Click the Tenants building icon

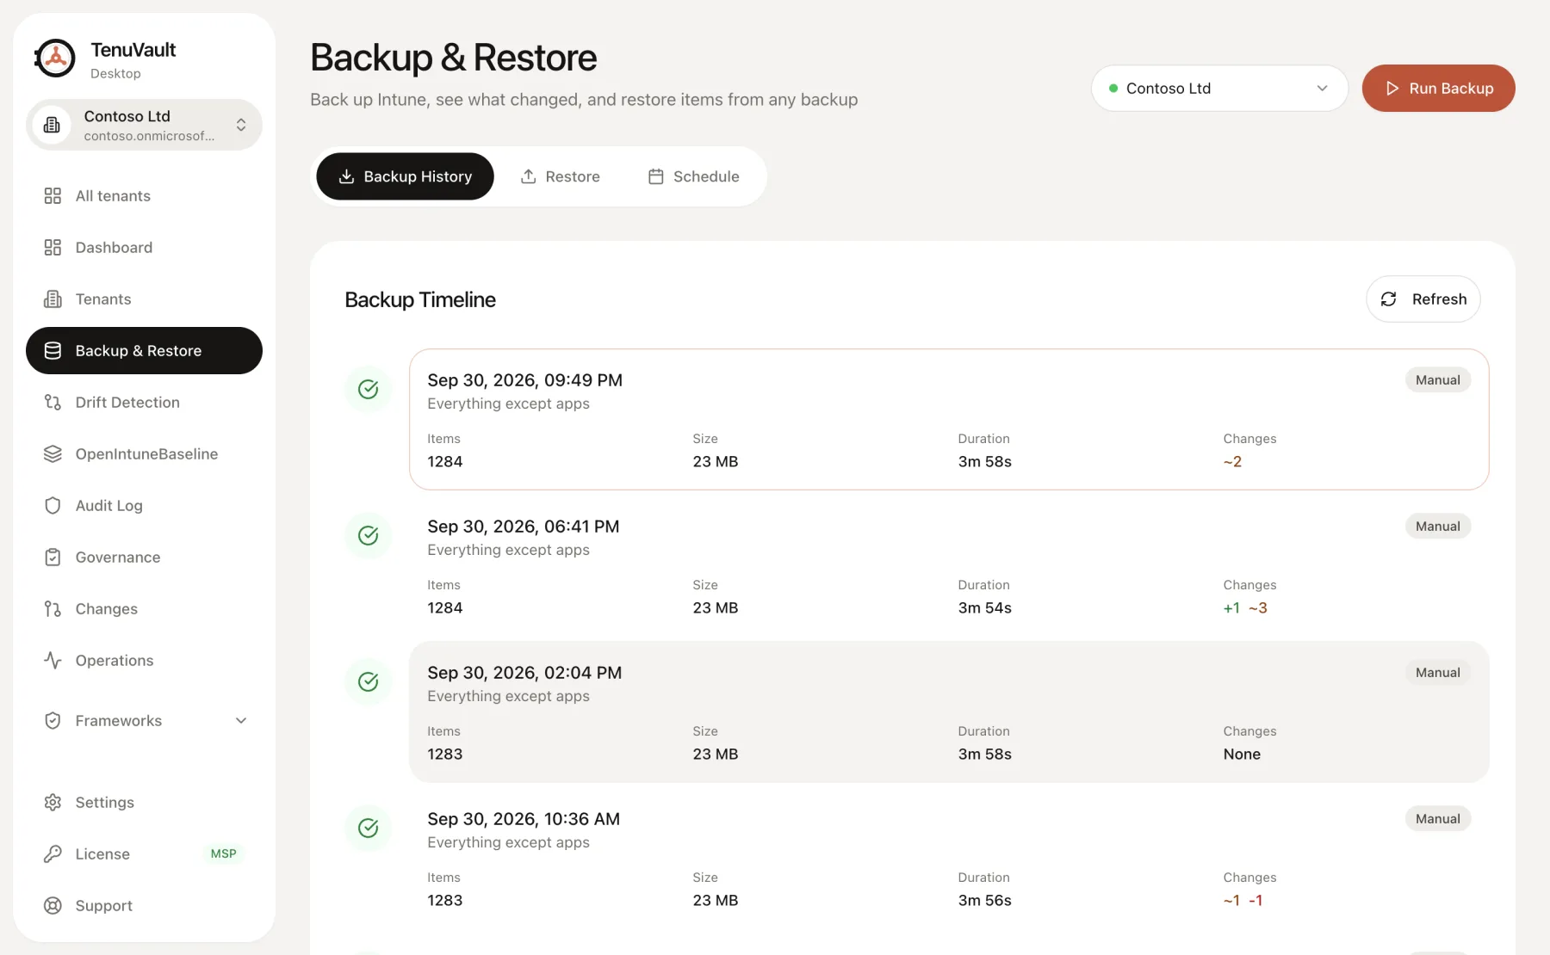(53, 299)
